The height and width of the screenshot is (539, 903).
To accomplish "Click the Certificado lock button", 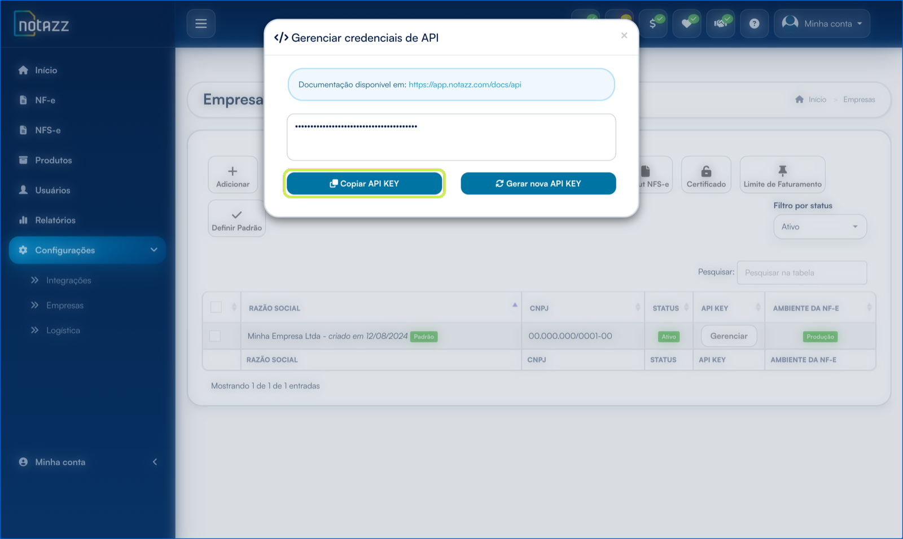I will (706, 175).
